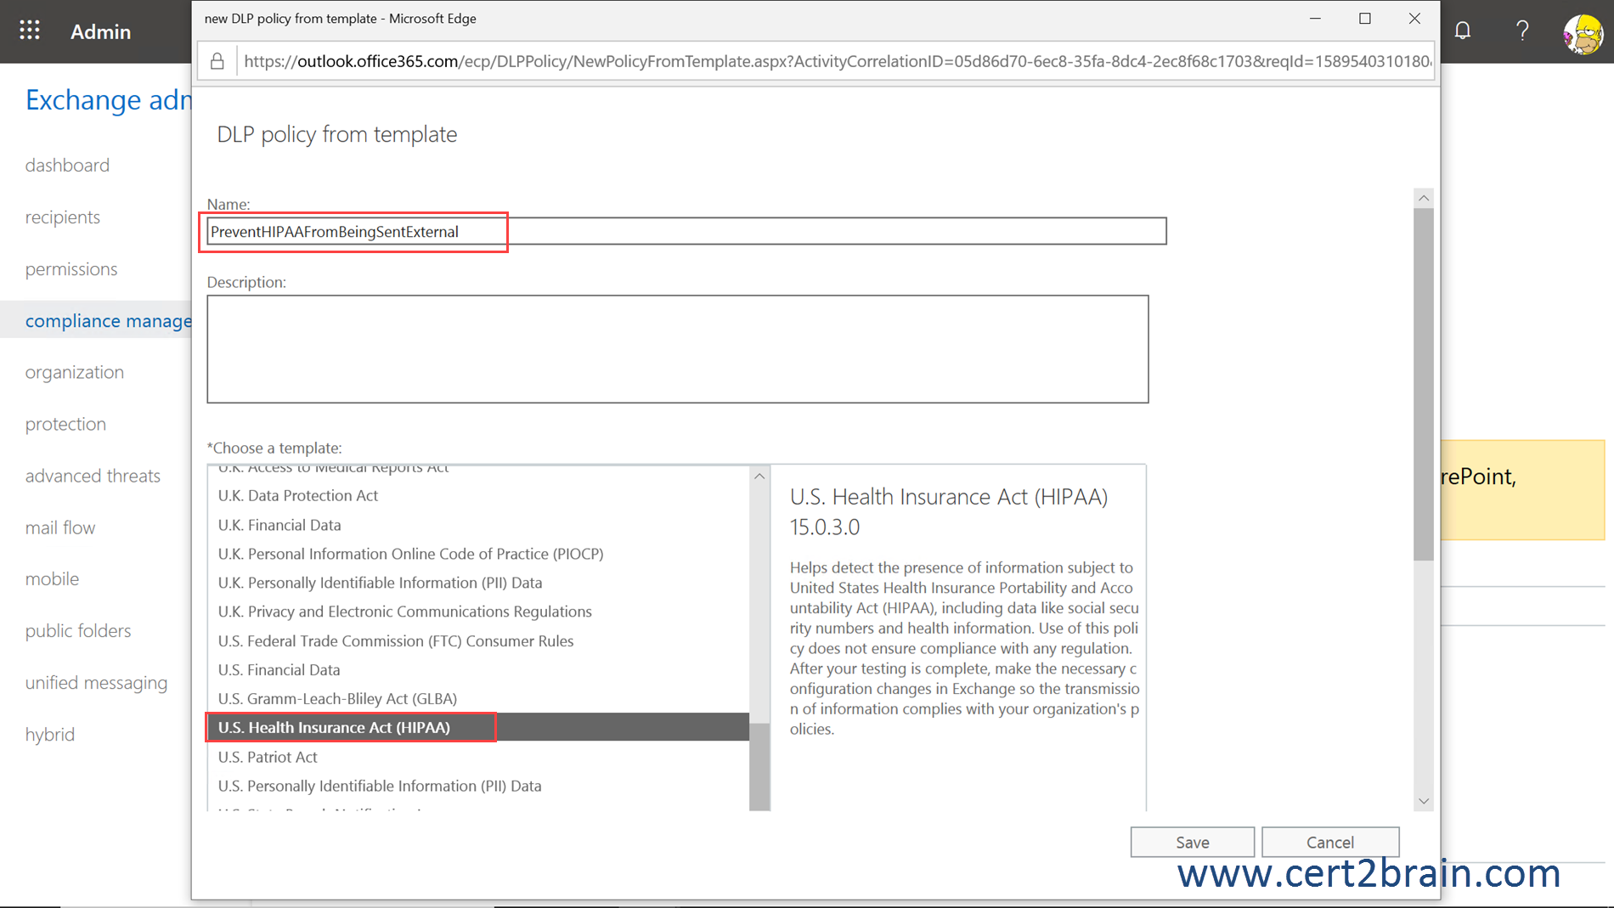Save the new DLP policy
The width and height of the screenshot is (1614, 908).
tap(1192, 842)
